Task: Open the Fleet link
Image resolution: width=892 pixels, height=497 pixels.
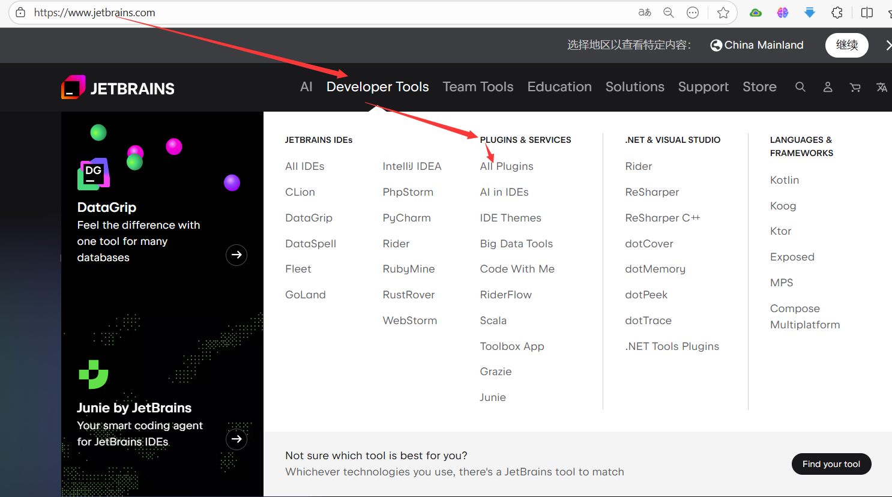Action: tap(298, 269)
